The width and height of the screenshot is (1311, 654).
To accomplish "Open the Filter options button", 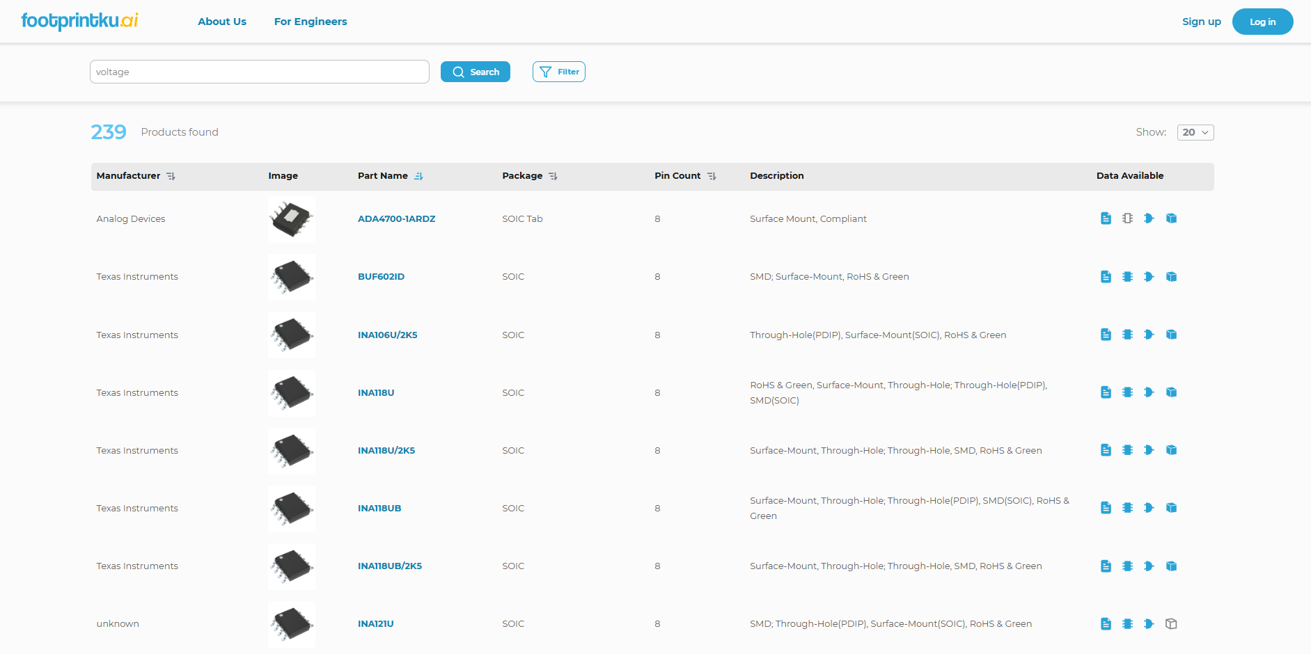I will [x=559, y=72].
